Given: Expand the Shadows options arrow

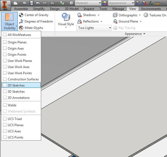Looking at the screenshot, I should [x=98, y=15].
